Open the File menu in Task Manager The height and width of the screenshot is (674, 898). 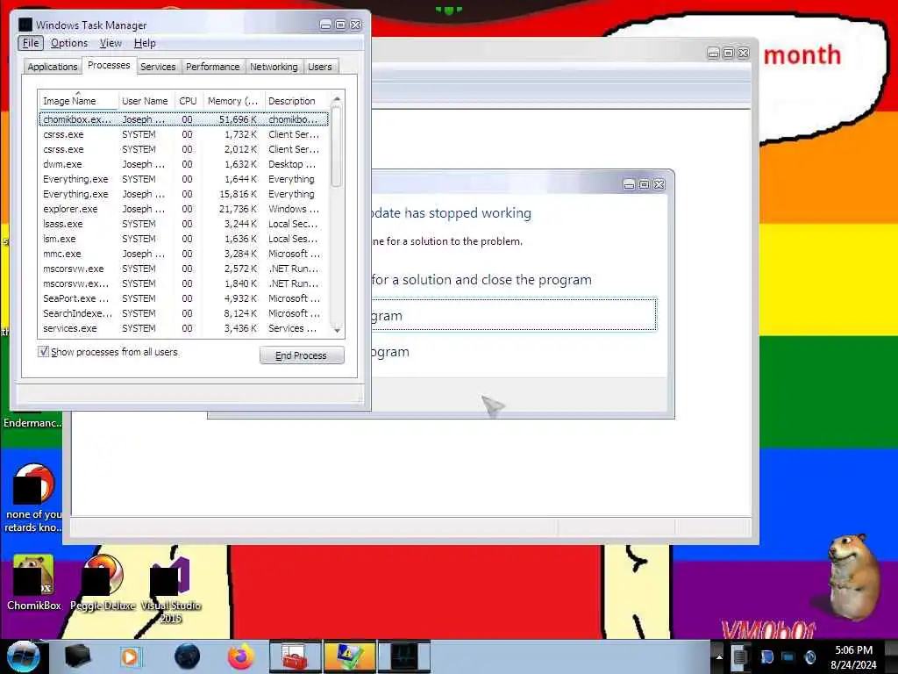click(31, 43)
